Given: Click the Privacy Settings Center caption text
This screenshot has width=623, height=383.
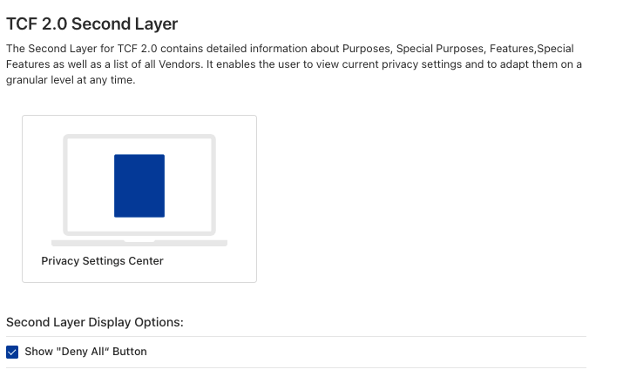Looking at the screenshot, I should tap(102, 261).
